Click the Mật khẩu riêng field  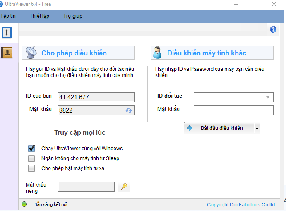coord(86,187)
